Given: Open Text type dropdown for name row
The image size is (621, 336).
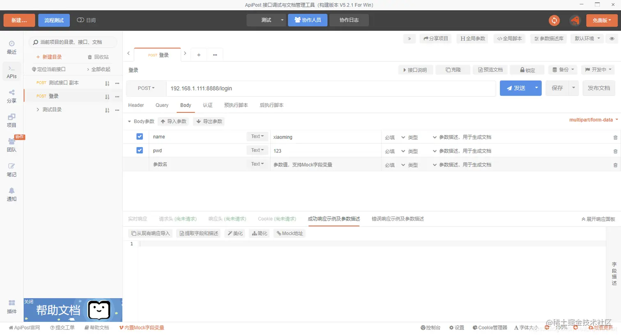Looking at the screenshot, I should [x=258, y=136].
